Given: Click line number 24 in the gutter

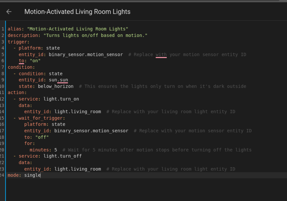Looking at the screenshot, I should click(x=2, y=175).
